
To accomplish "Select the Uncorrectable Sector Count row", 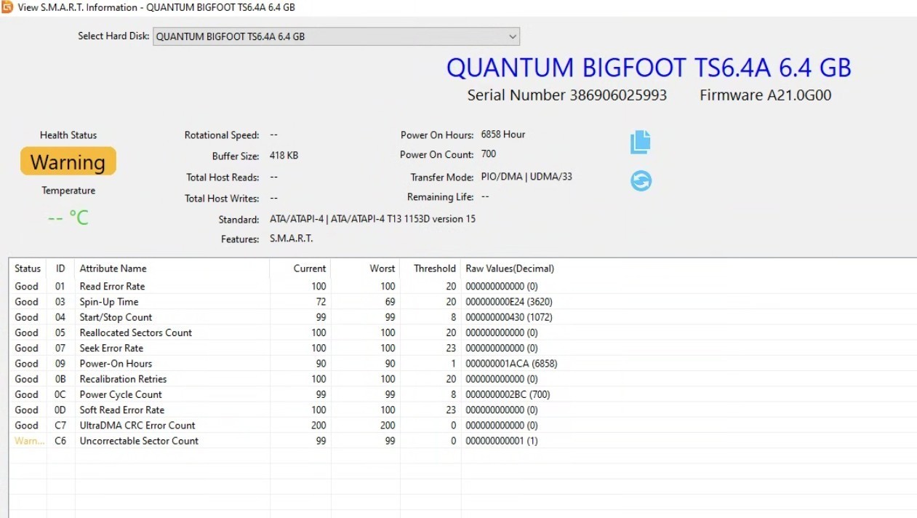I will [462, 441].
